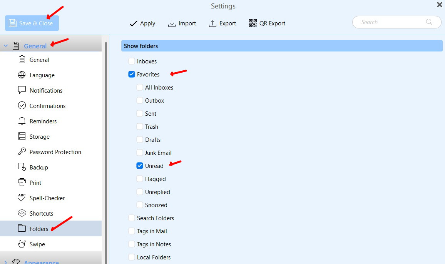
Task: Tick the Outbox checkbox
Action: (140, 100)
